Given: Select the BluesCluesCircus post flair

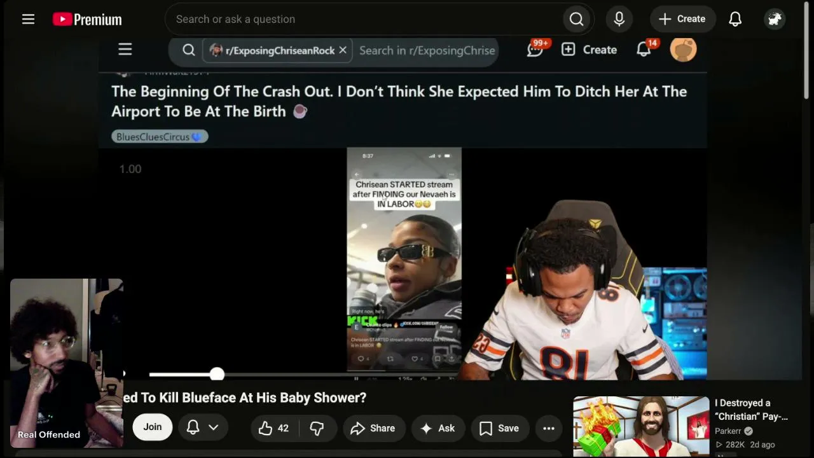Looking at the screenshot, I should click(160, 137).
